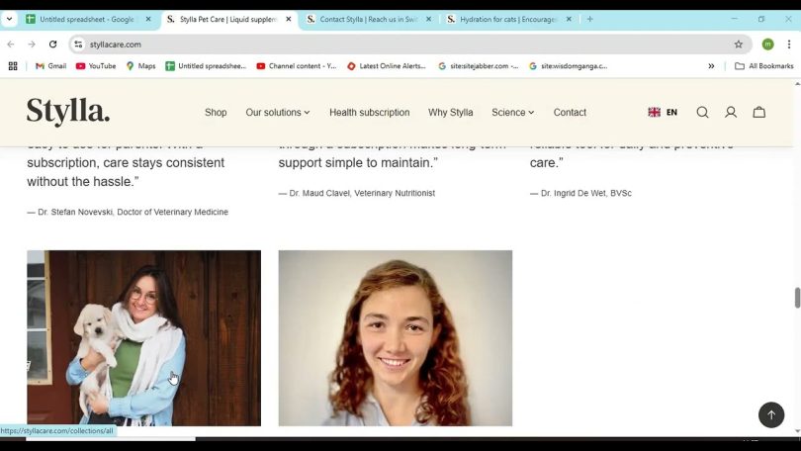Close the Hydration for cats tab
Viewport: 801px width, 451px height.
tap(569, 19)
